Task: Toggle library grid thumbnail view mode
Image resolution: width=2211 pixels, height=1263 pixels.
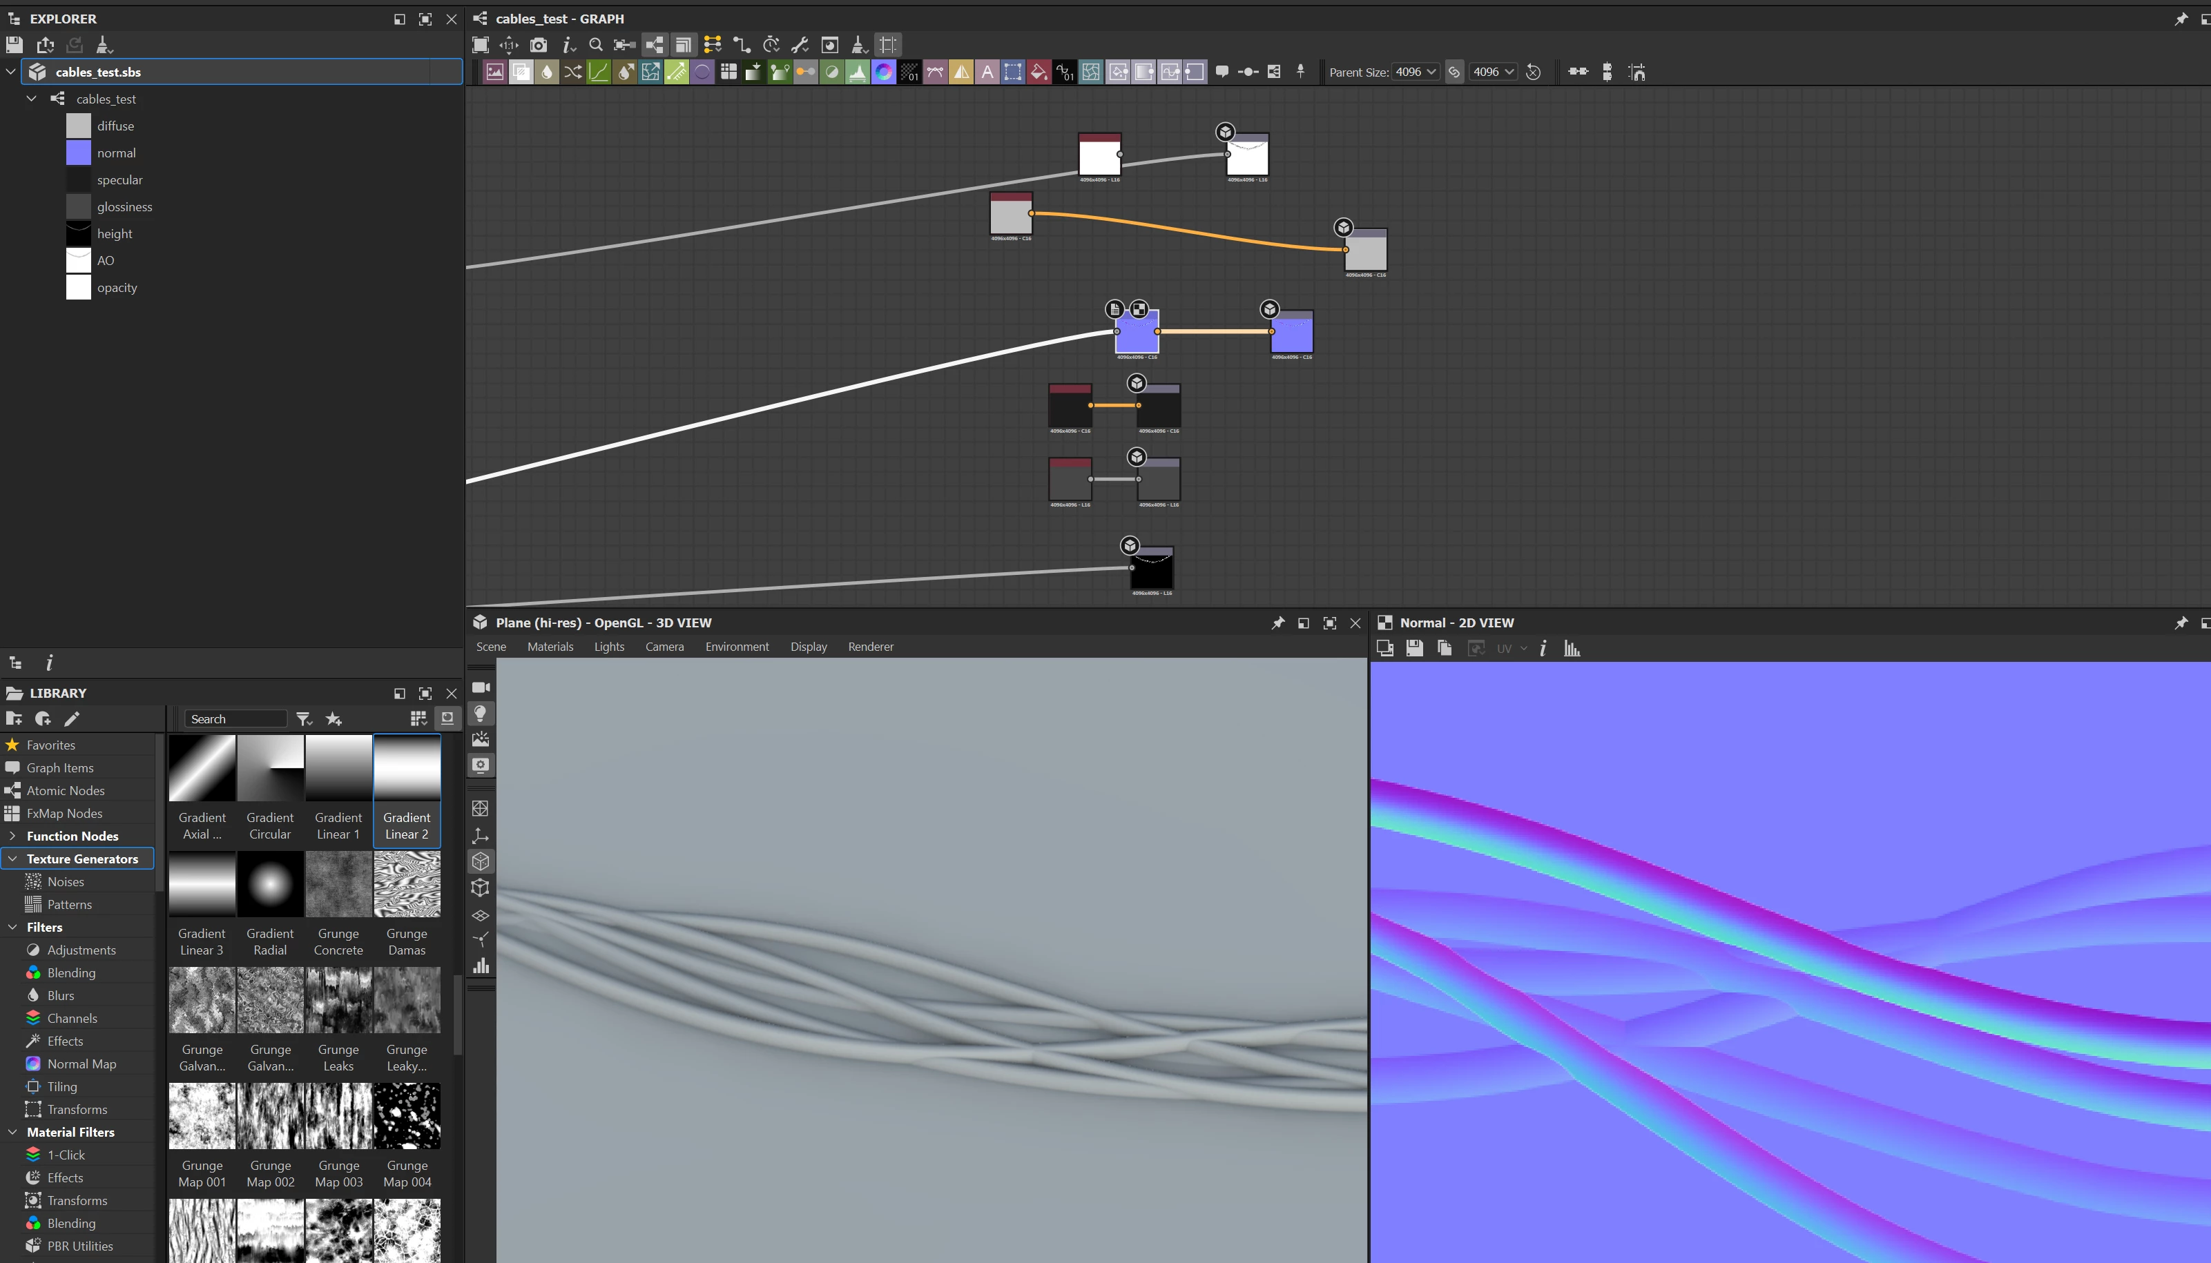Action: (418, 718)
